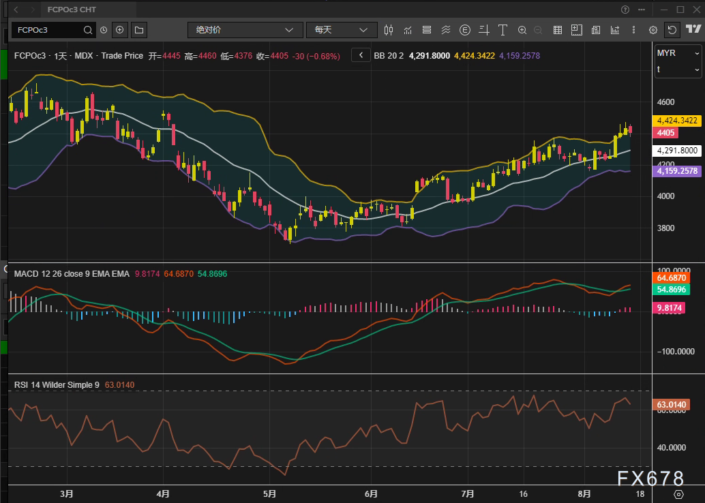Open chart settings gear icon
Viewport: 705px width, 503px height.
tap(652, 30)
